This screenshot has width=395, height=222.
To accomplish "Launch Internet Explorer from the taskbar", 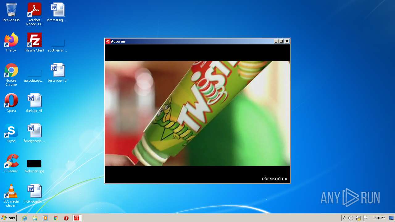I will 24,218.
